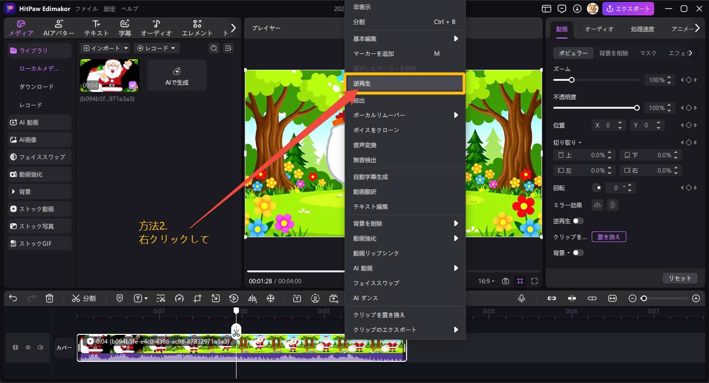Open the インポート dropdown
This screenshot has height=383, width=709.
pos(105,48)
